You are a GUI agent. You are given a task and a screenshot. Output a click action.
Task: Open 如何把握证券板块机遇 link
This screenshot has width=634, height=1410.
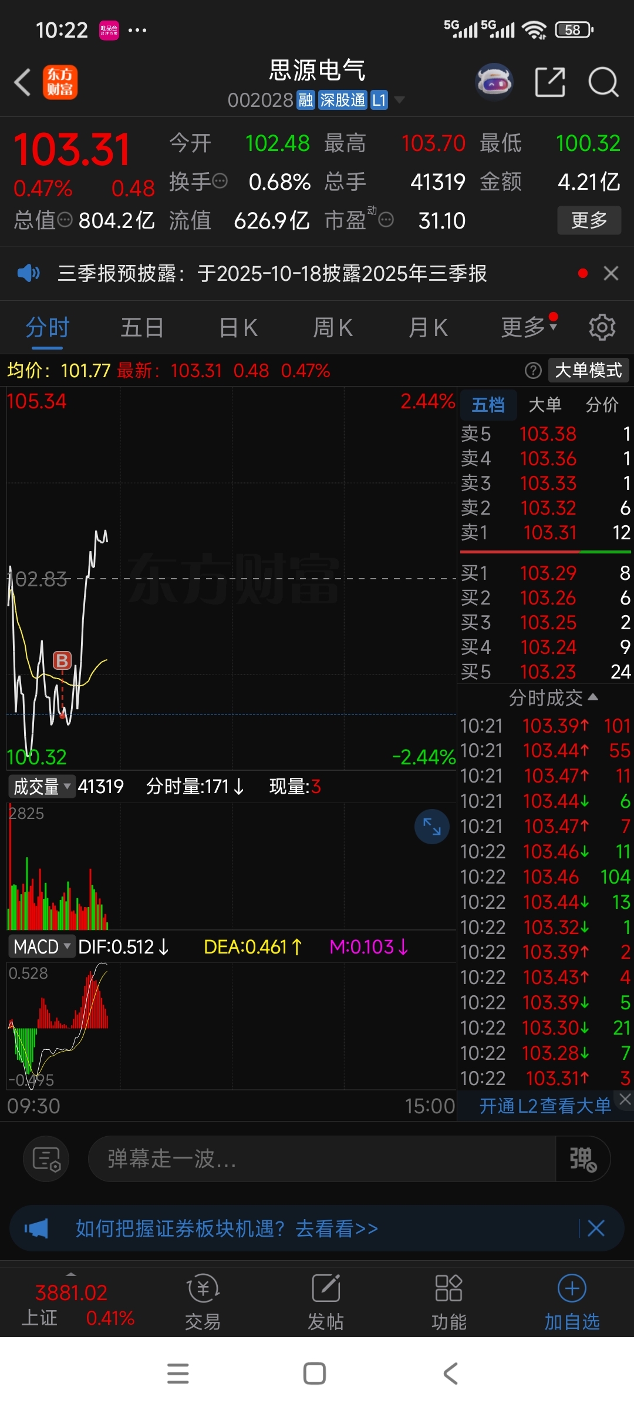click(227, 1228)
